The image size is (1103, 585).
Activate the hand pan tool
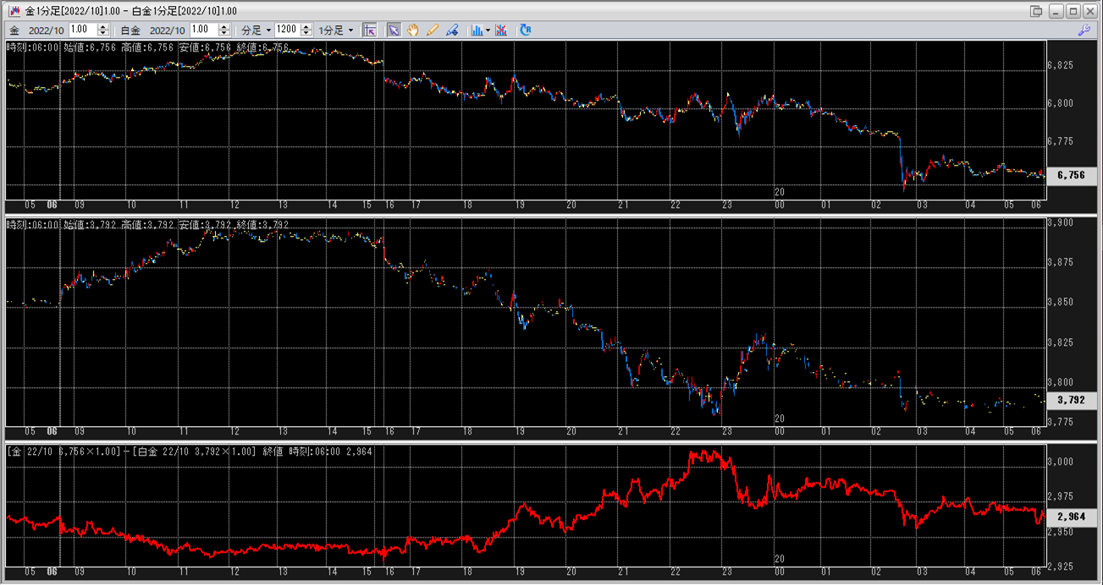[x=413, y=30]
